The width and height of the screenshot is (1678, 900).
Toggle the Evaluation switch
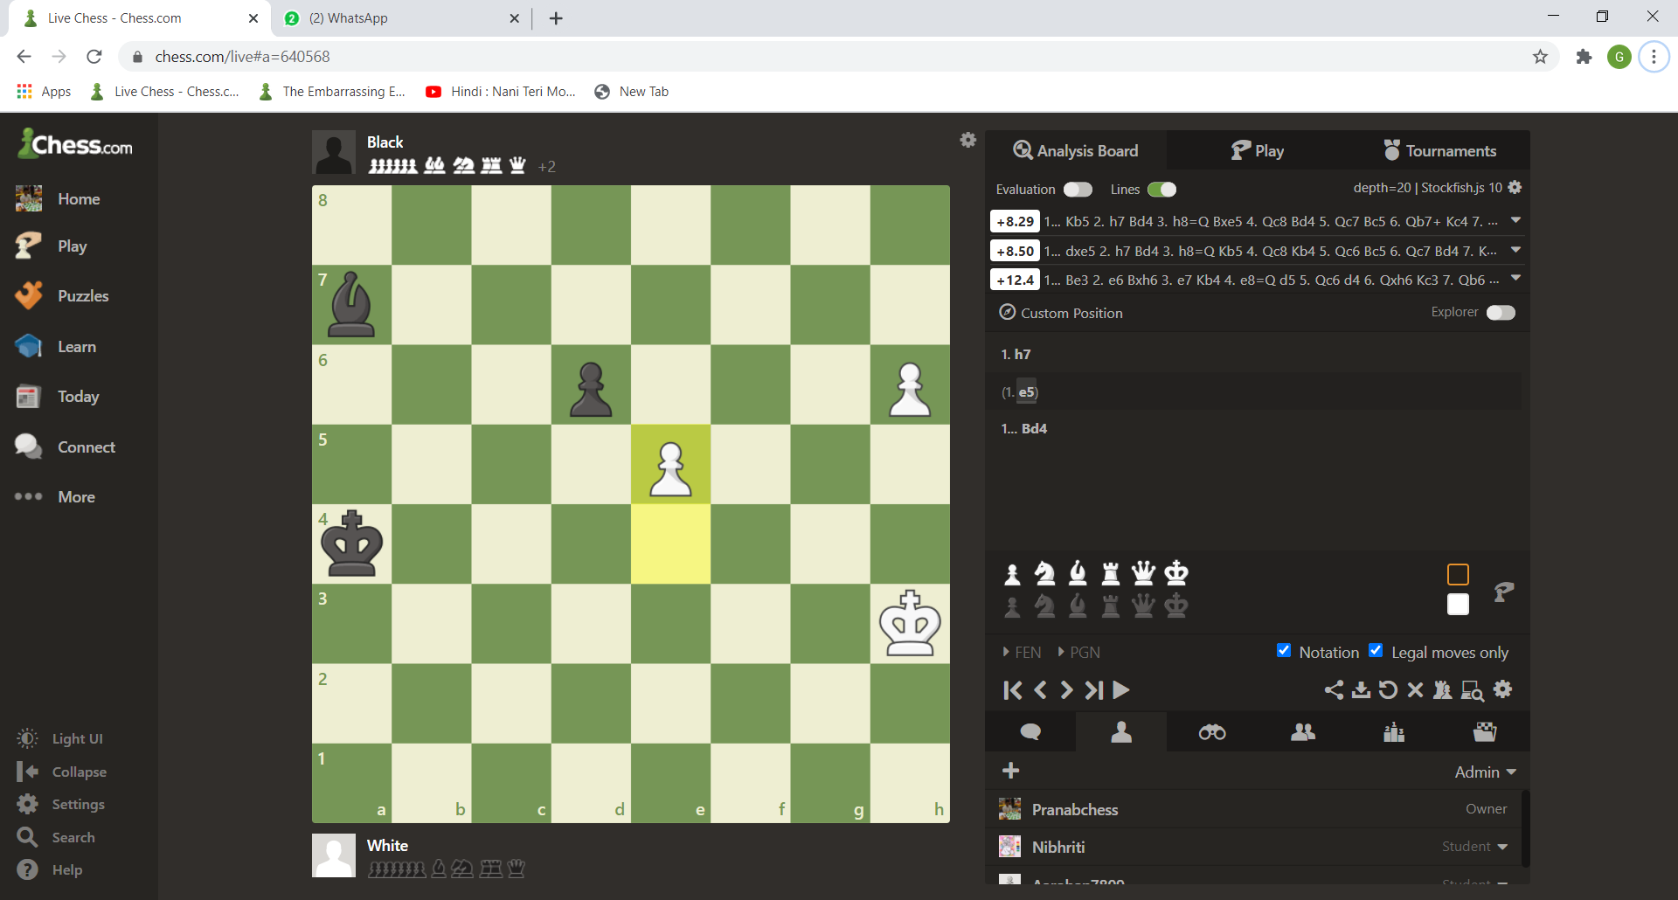click(1078, 190)
